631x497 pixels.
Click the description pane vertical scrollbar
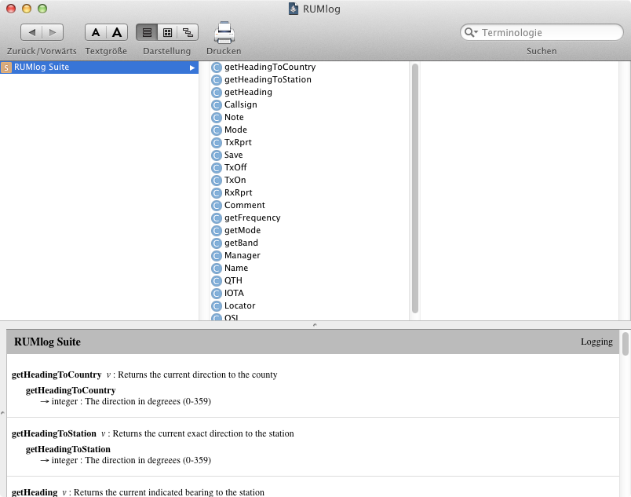625,344
